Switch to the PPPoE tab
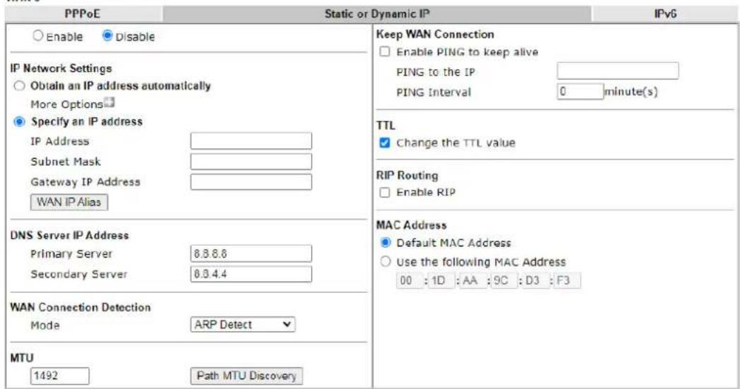 click(x=83, y=13)
